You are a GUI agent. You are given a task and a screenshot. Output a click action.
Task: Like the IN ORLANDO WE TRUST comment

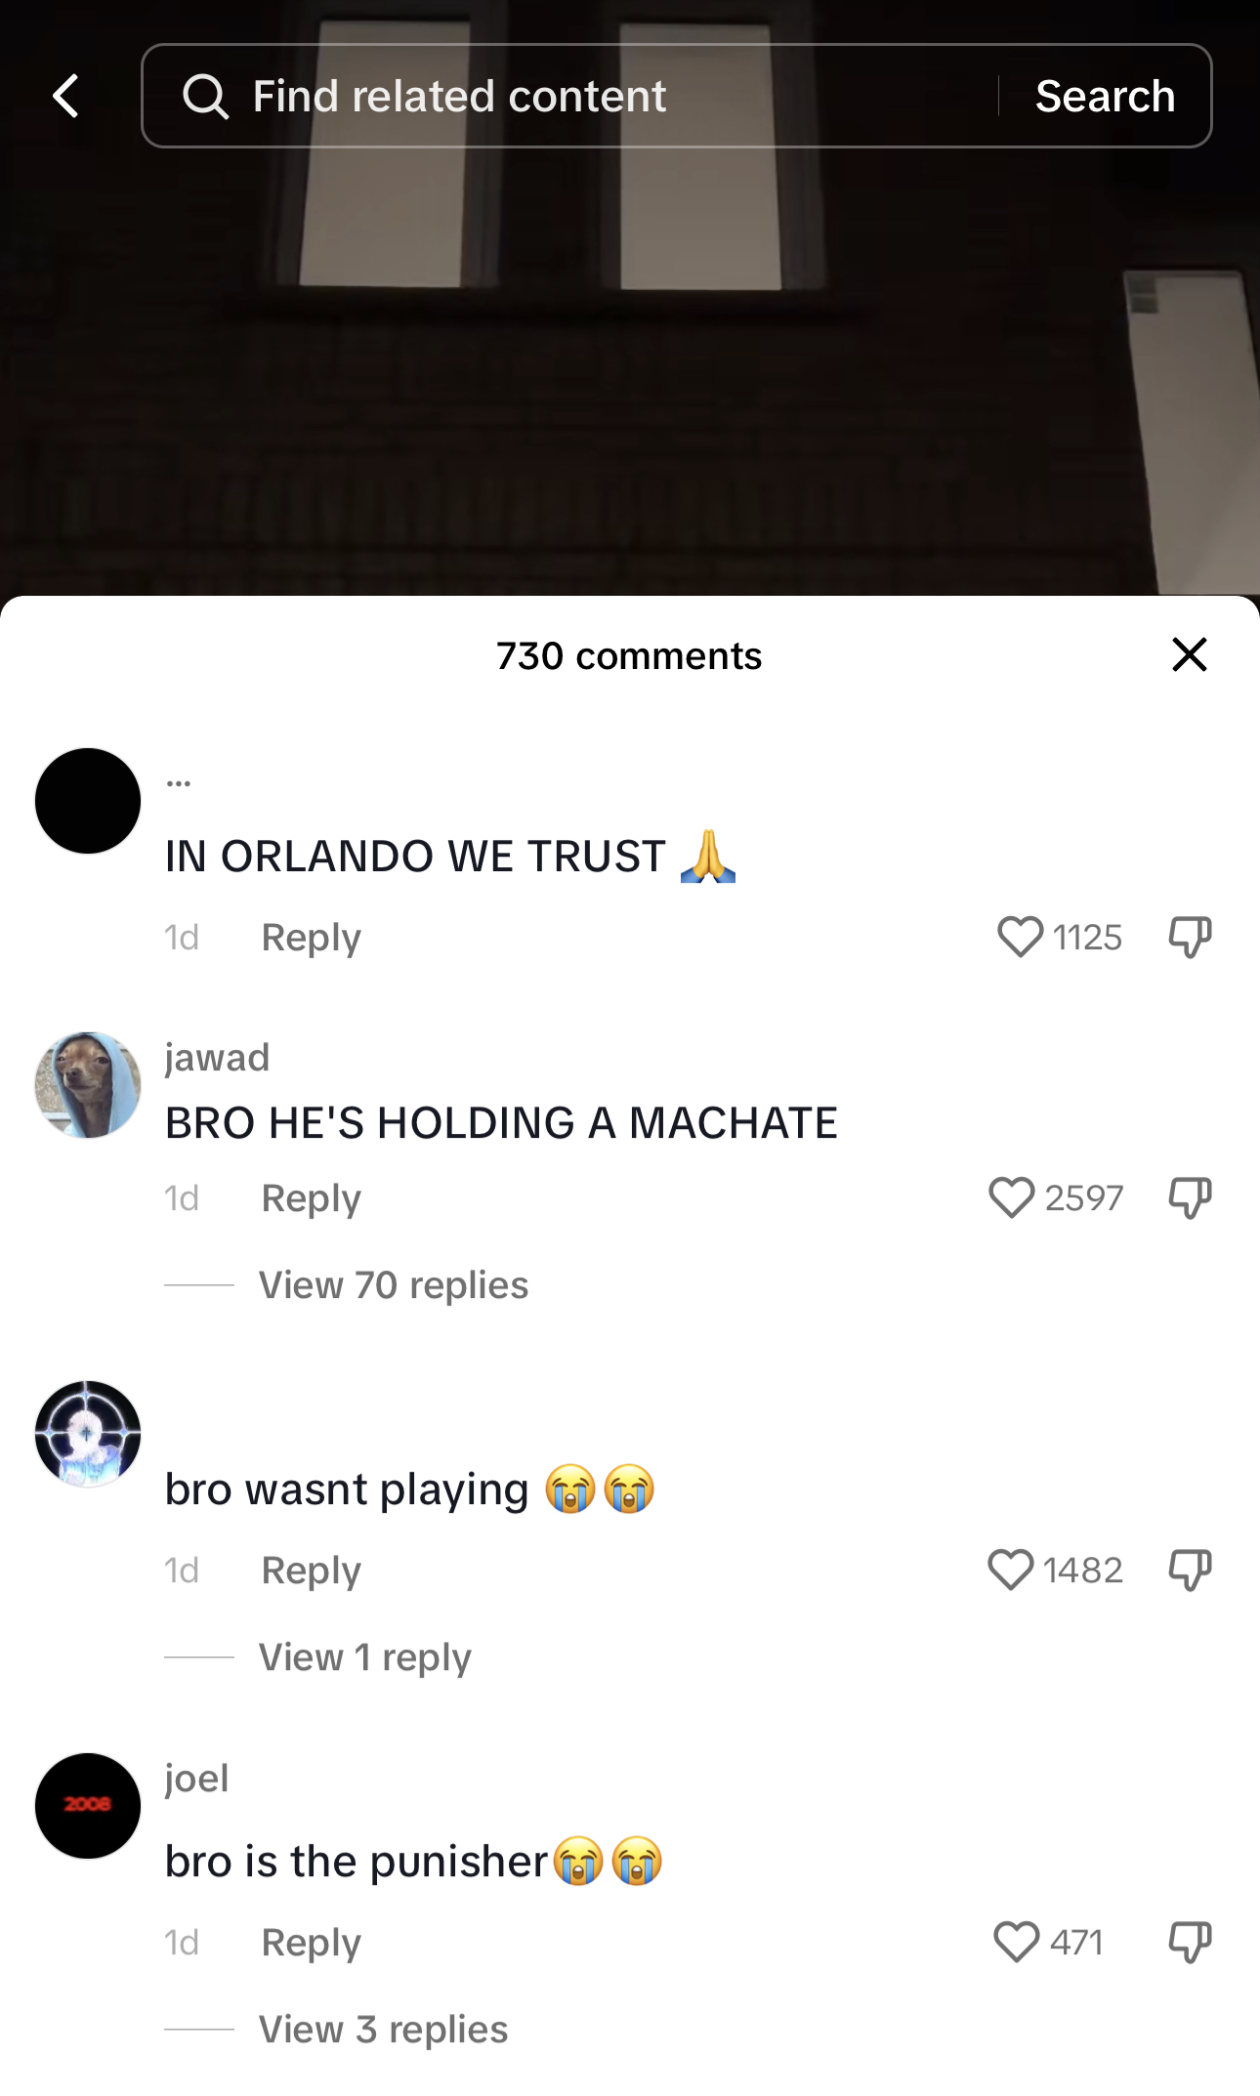point(1020,937)
